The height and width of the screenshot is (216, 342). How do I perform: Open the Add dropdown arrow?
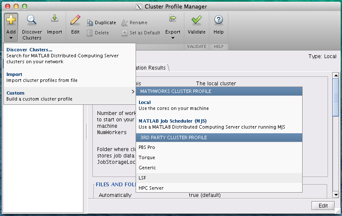pyautogui.click(x=11, y=38)
